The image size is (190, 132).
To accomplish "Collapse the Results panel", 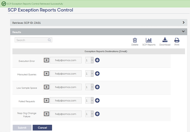I will point(183,31).
